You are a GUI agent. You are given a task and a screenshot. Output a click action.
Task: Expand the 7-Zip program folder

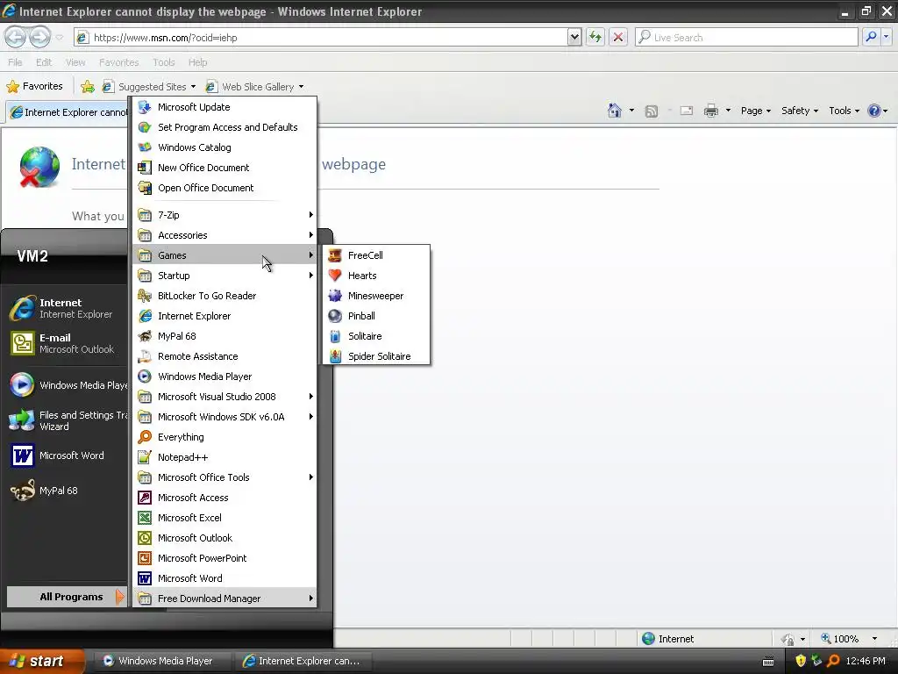point(224,215)
